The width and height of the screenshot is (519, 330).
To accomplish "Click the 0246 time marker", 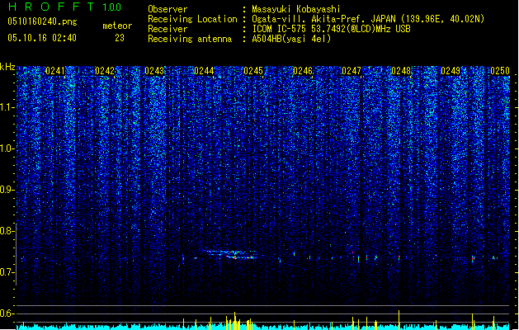I will pyautogui.click(x=303, y=70).
